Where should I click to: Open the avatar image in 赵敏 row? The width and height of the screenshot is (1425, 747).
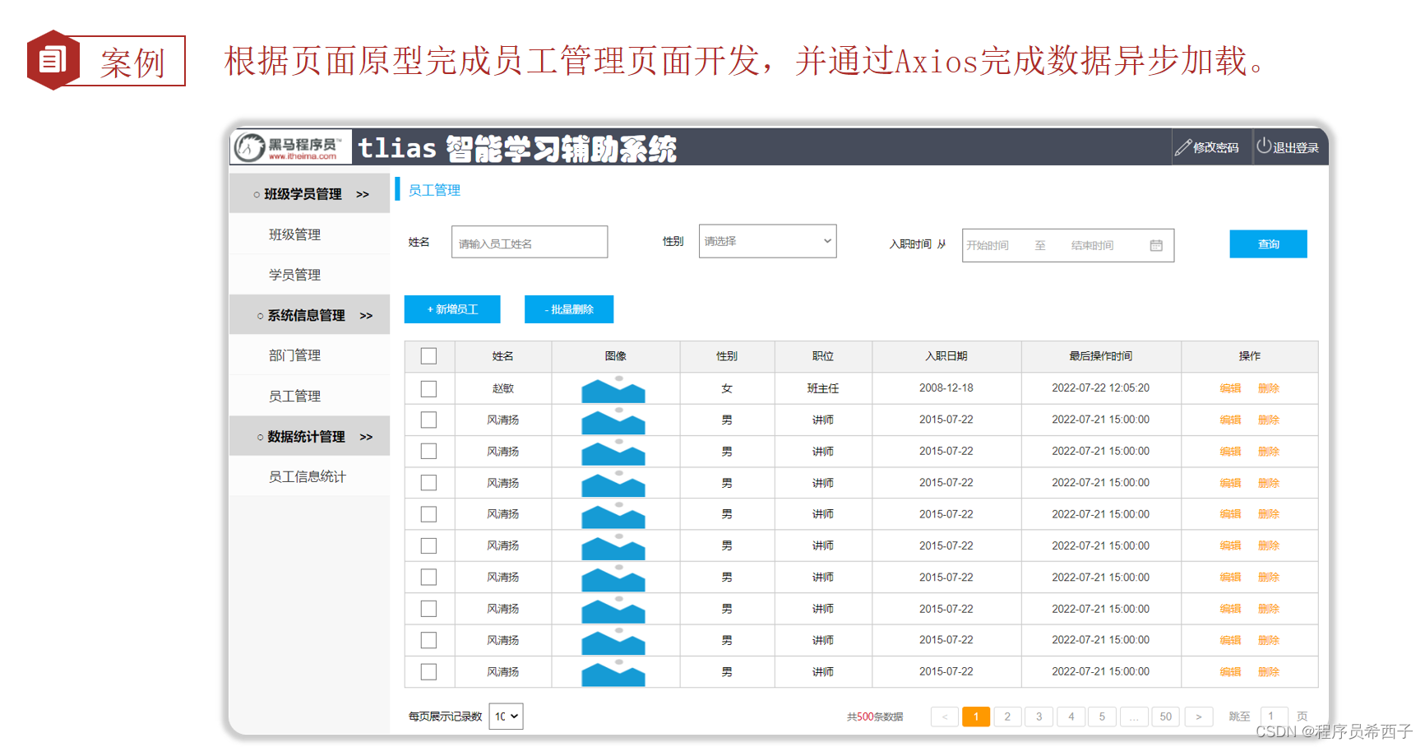[613, 388]
